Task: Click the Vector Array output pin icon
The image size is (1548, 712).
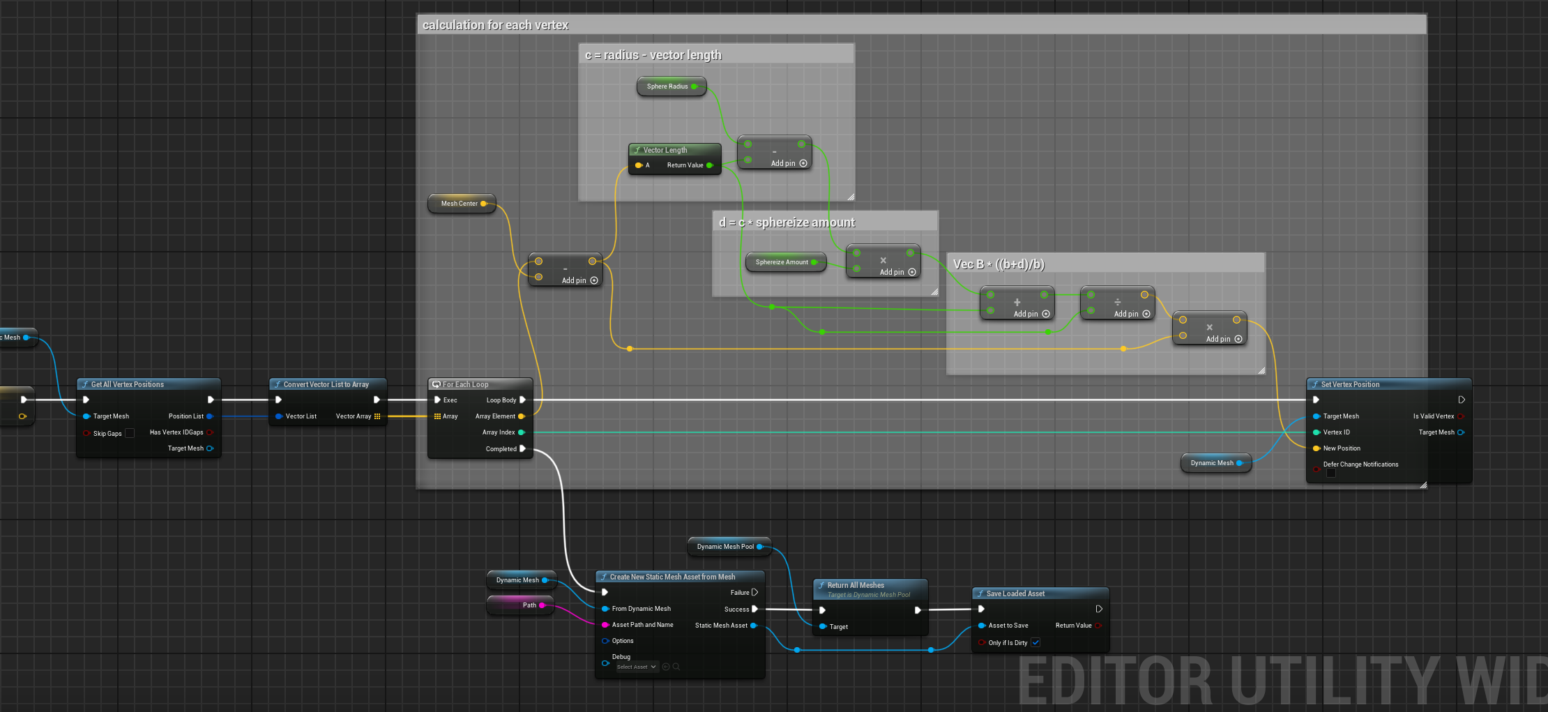Action: (377, 416)
